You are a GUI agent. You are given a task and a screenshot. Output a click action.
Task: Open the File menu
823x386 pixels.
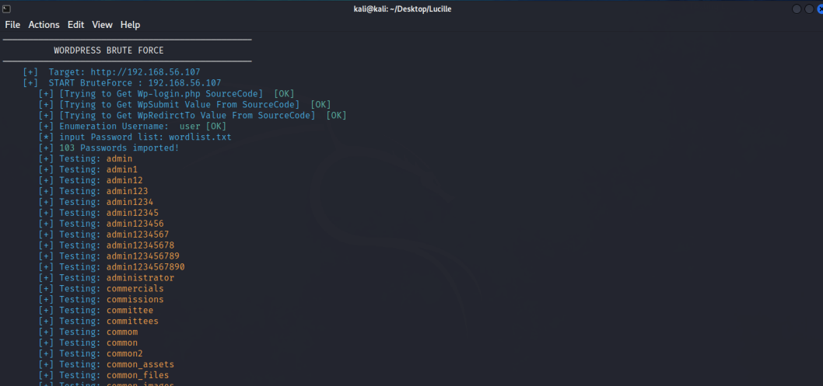coord(12,25)
